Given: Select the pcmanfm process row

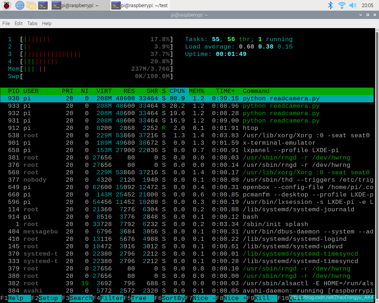Looking at the screenshot, I should 187,195.
